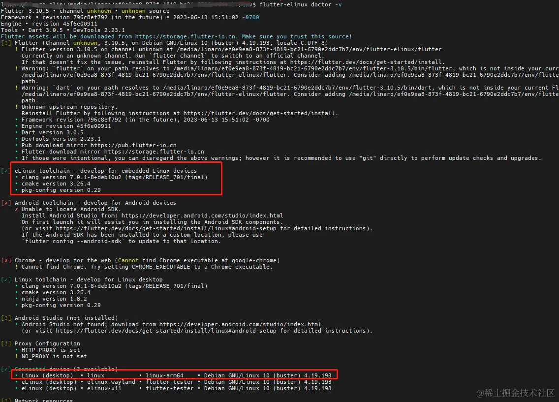Click the green eLinux toolchain checkmark icon
Image resolution: width=559 pixels, height=402 pixels.
tap(6, 170)
